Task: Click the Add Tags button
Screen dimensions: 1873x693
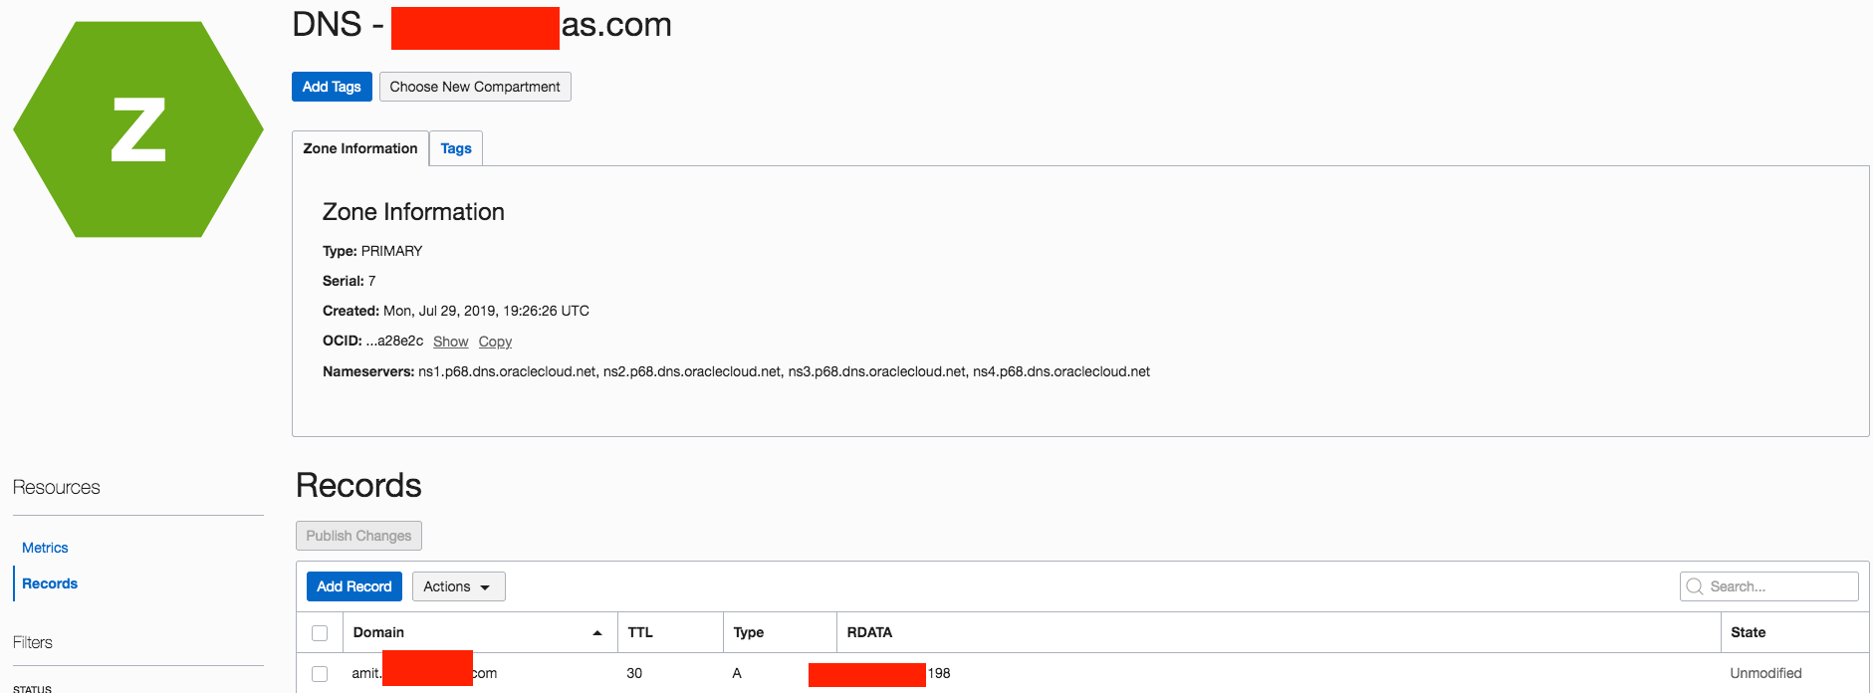Action: 332,87
